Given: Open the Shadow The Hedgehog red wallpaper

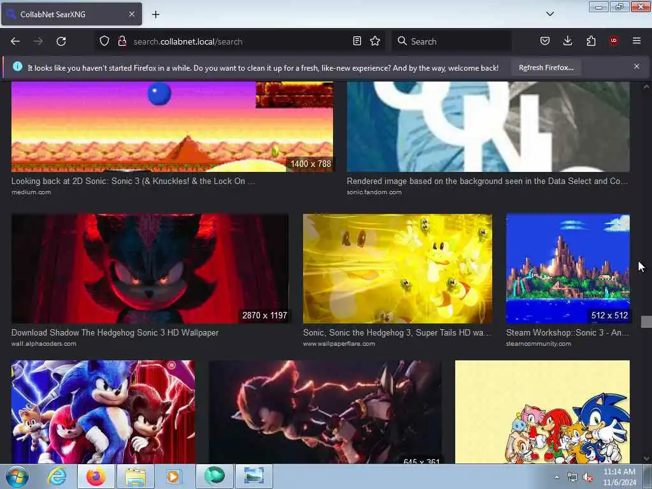Looking at the screenshot, I should [150, 269].
